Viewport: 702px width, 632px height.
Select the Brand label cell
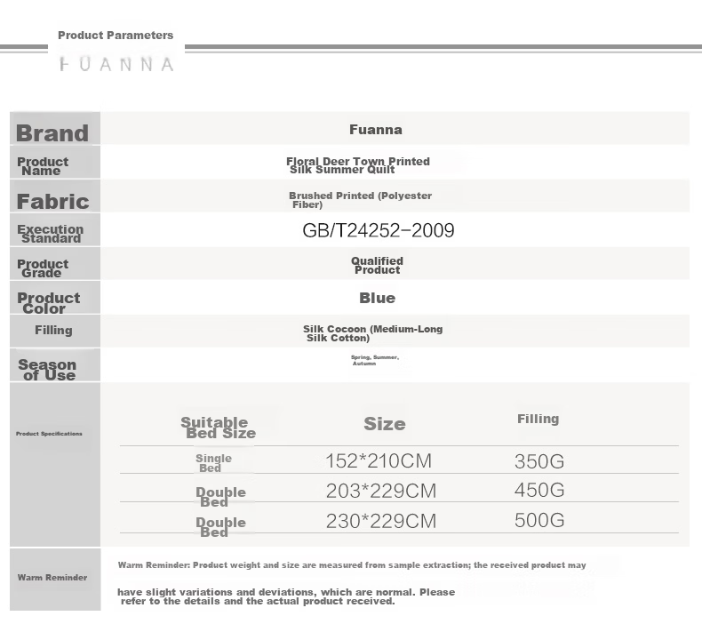click(55, 128)
